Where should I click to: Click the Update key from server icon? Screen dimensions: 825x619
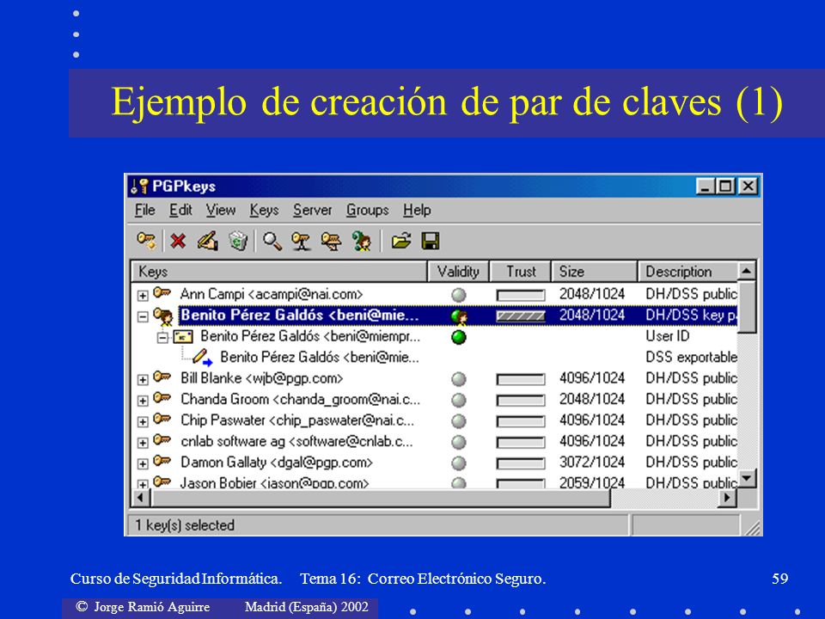coord(332,241)
